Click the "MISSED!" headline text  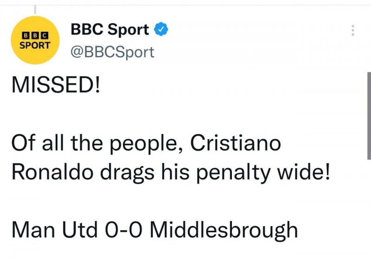pos(55,86)
